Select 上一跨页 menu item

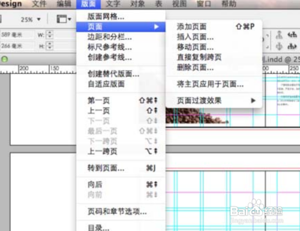121,151
